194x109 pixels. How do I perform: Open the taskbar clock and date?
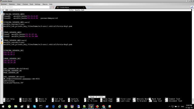pyautogui.click(x=189, y=107)
